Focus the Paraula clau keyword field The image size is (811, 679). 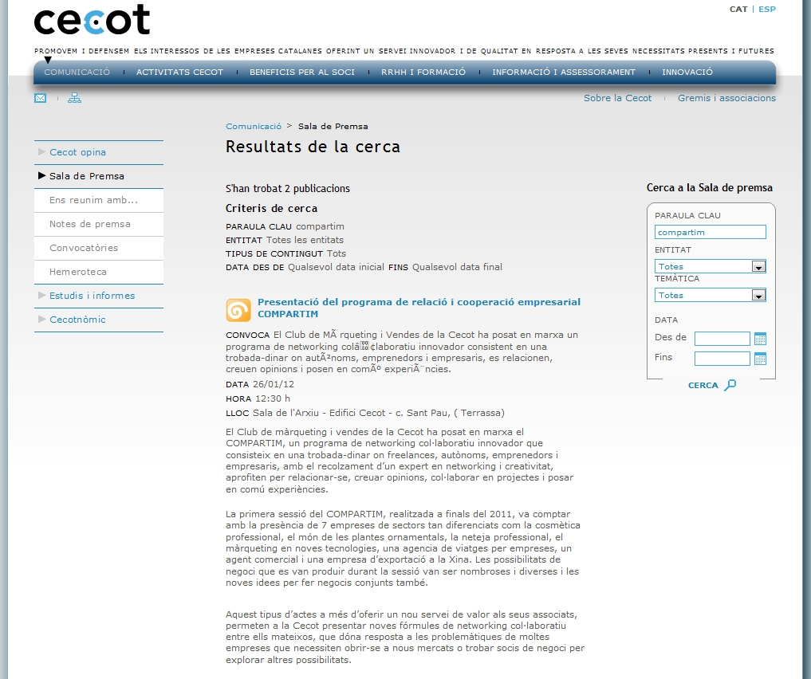click(x=711, y=232)
